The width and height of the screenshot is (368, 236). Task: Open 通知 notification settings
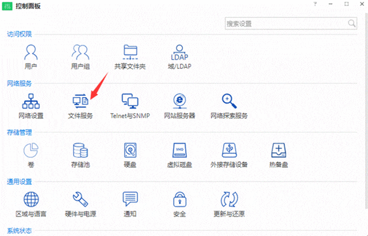(130, 204)
